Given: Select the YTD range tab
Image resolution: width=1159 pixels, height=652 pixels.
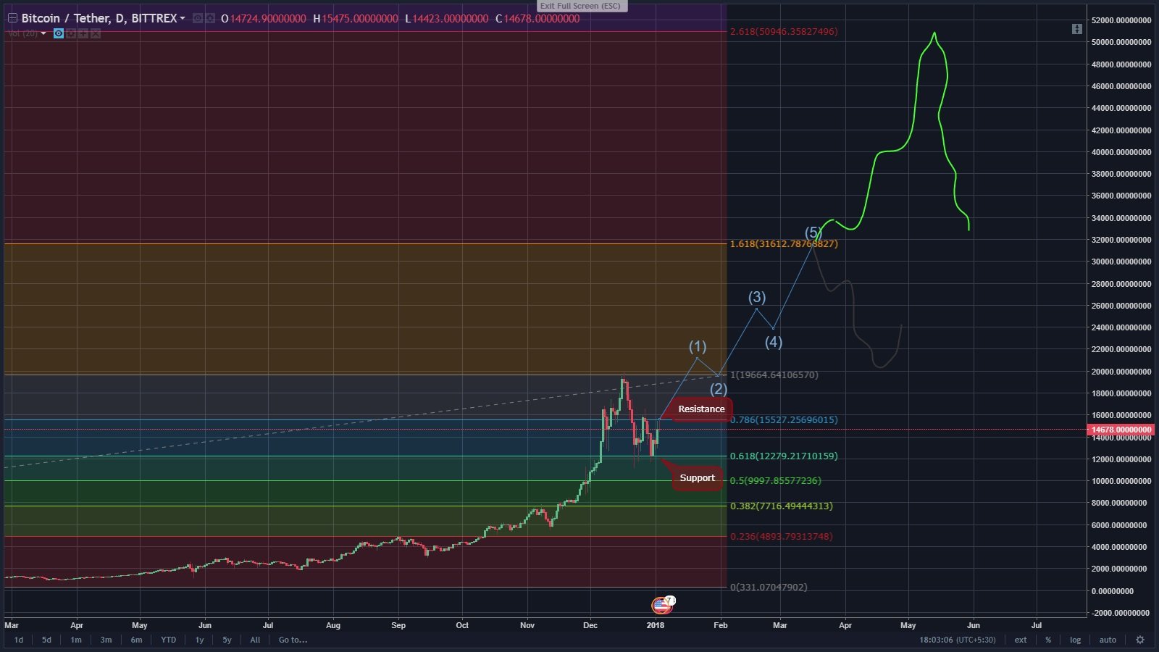Looking at the screenshot, I should pos(167,640).
